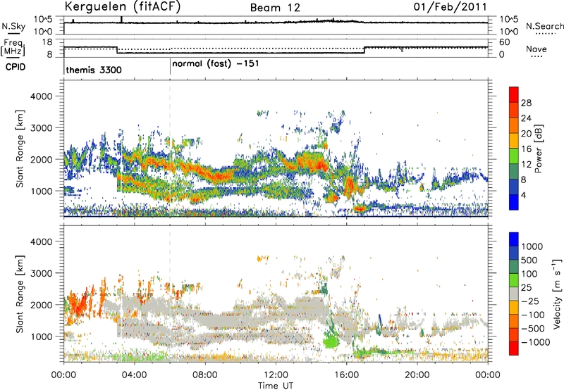
Task: Select the "N.Sky" legend label
Action: coord(13,26)
